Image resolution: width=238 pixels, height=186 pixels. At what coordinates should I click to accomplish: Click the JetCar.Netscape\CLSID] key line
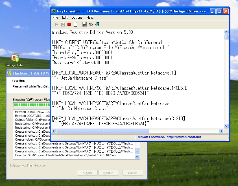coord(118,119)
